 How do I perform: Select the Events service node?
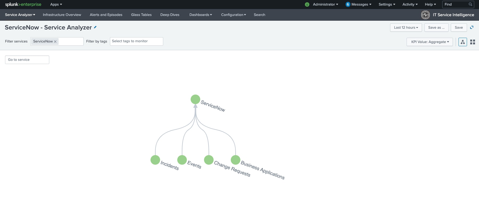182,160
